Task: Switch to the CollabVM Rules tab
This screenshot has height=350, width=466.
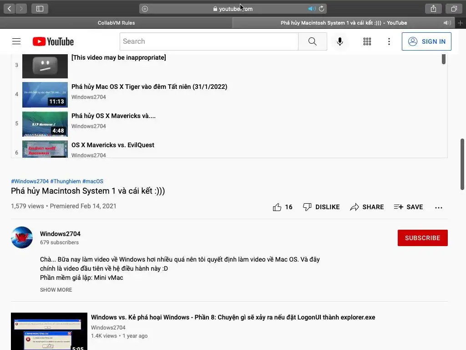Action: (x=116, y=23)
